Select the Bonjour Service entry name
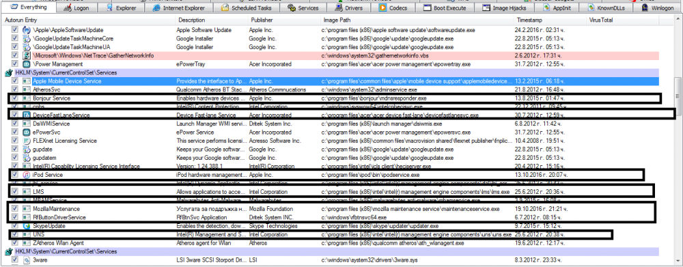Image resolution: width=683 pixels, height=267 pixels. click(x=51, y=98)
